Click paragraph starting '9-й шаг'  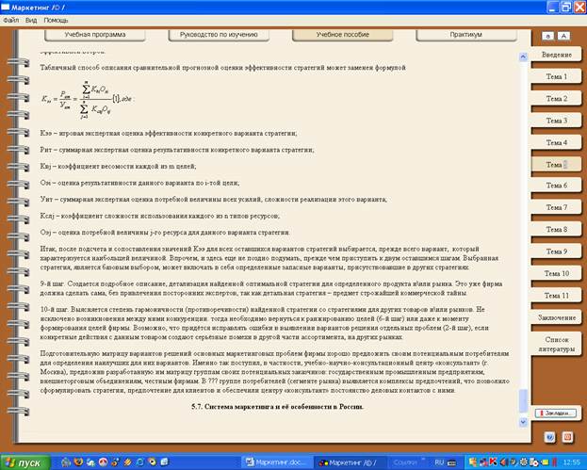(x=271, y=288)
